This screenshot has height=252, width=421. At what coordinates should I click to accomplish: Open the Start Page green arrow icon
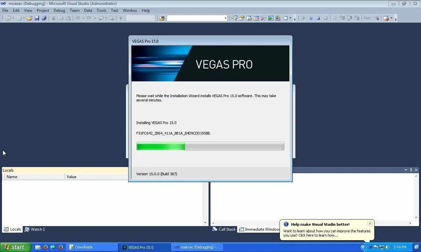point(271,18)
